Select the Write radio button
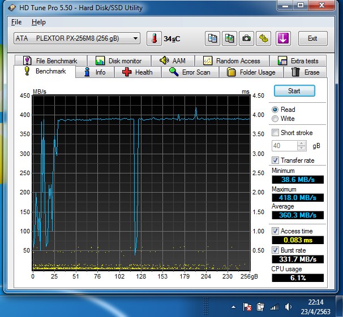343x317 pixels. [x=275, y=119]
